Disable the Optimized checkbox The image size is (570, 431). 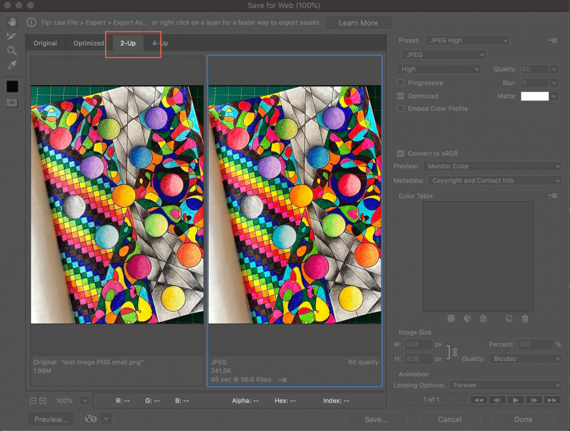(x=399, y=96)
